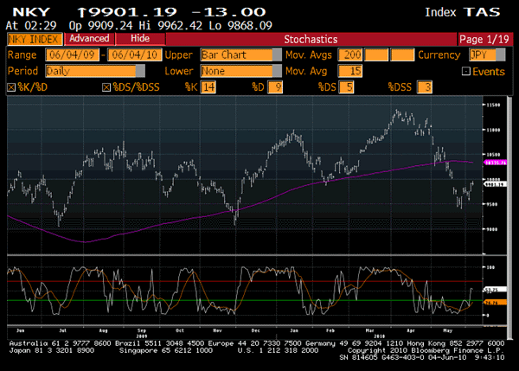
Task: Open the Lower None dropdown
Action: click(241, 71)
